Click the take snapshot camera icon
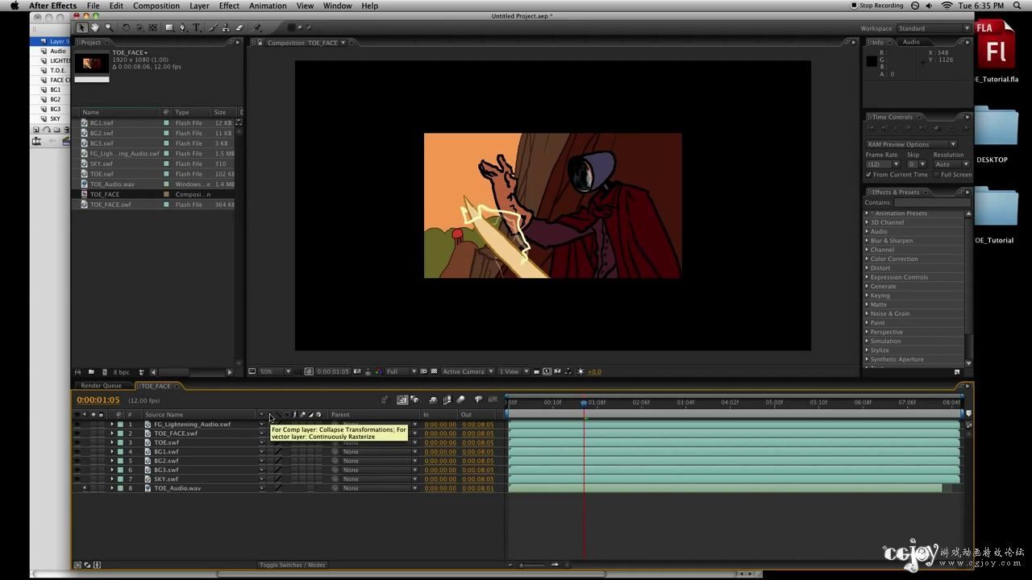Image resolution: width=1032 pixels, height=580 pixels. [x=357, y=371]
